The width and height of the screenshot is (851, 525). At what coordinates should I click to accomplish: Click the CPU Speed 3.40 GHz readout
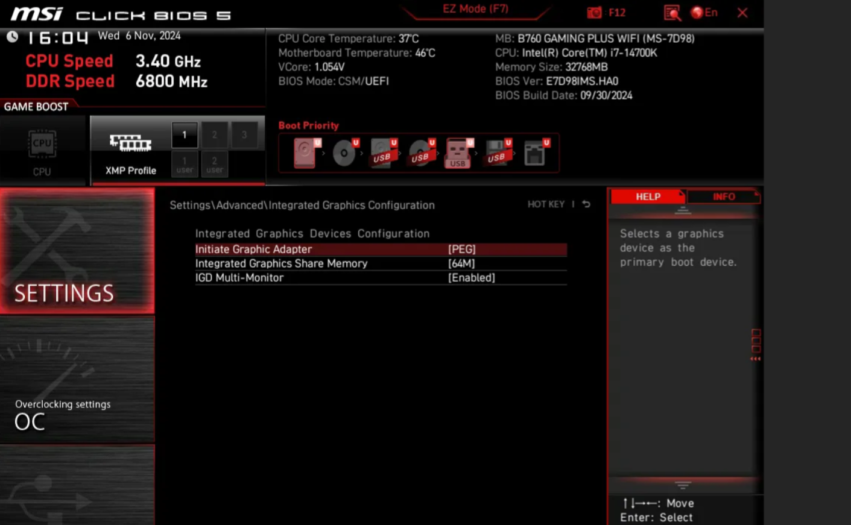point(113,61)
